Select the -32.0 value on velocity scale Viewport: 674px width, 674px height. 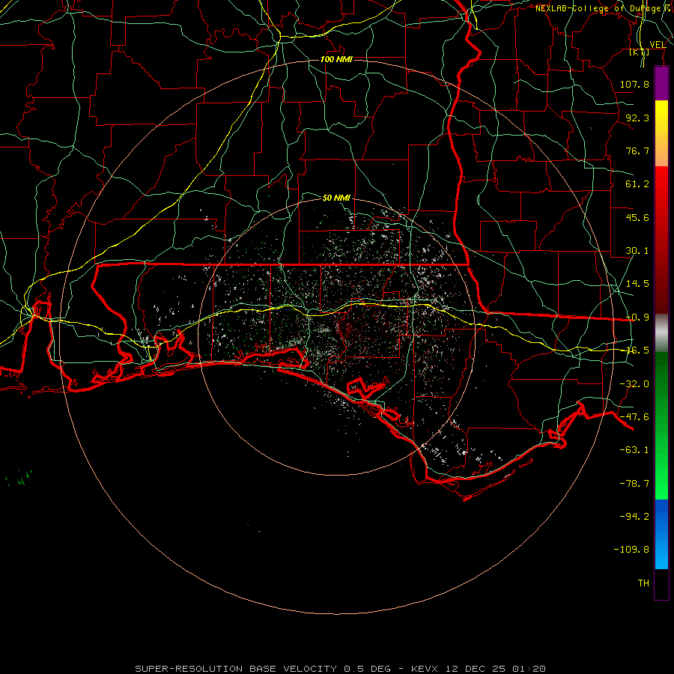click(634, 384)
